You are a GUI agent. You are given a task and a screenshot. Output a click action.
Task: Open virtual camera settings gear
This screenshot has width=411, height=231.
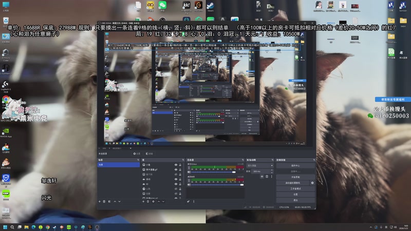[x=312, y=183]
